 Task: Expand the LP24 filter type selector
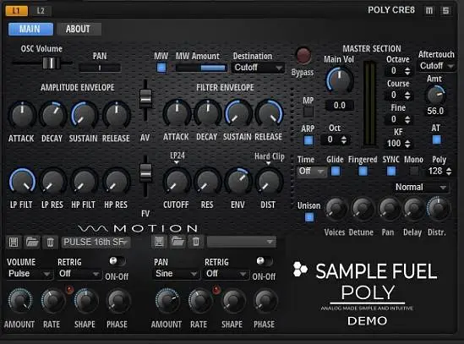pos(177,158)
